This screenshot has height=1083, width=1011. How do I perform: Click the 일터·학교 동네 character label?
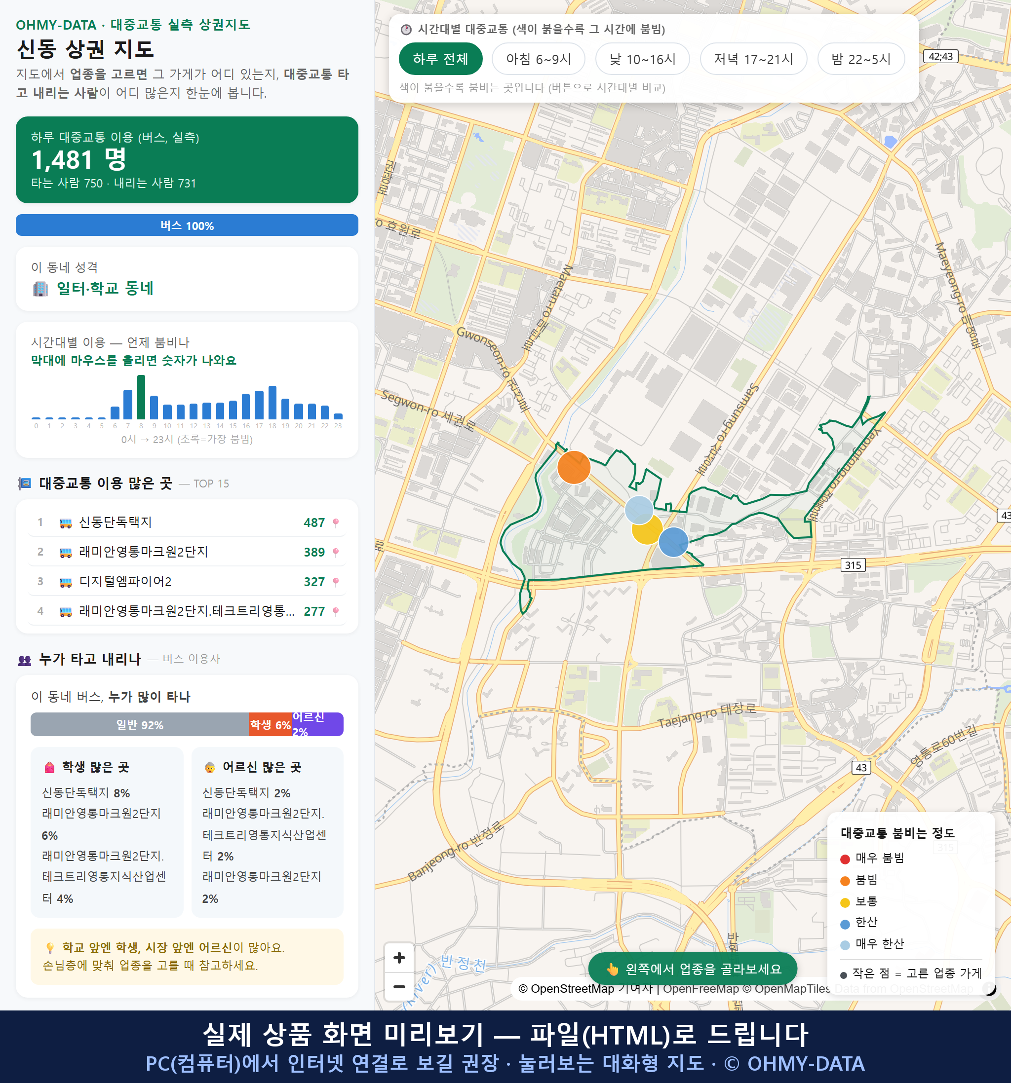tap(105, 288)
